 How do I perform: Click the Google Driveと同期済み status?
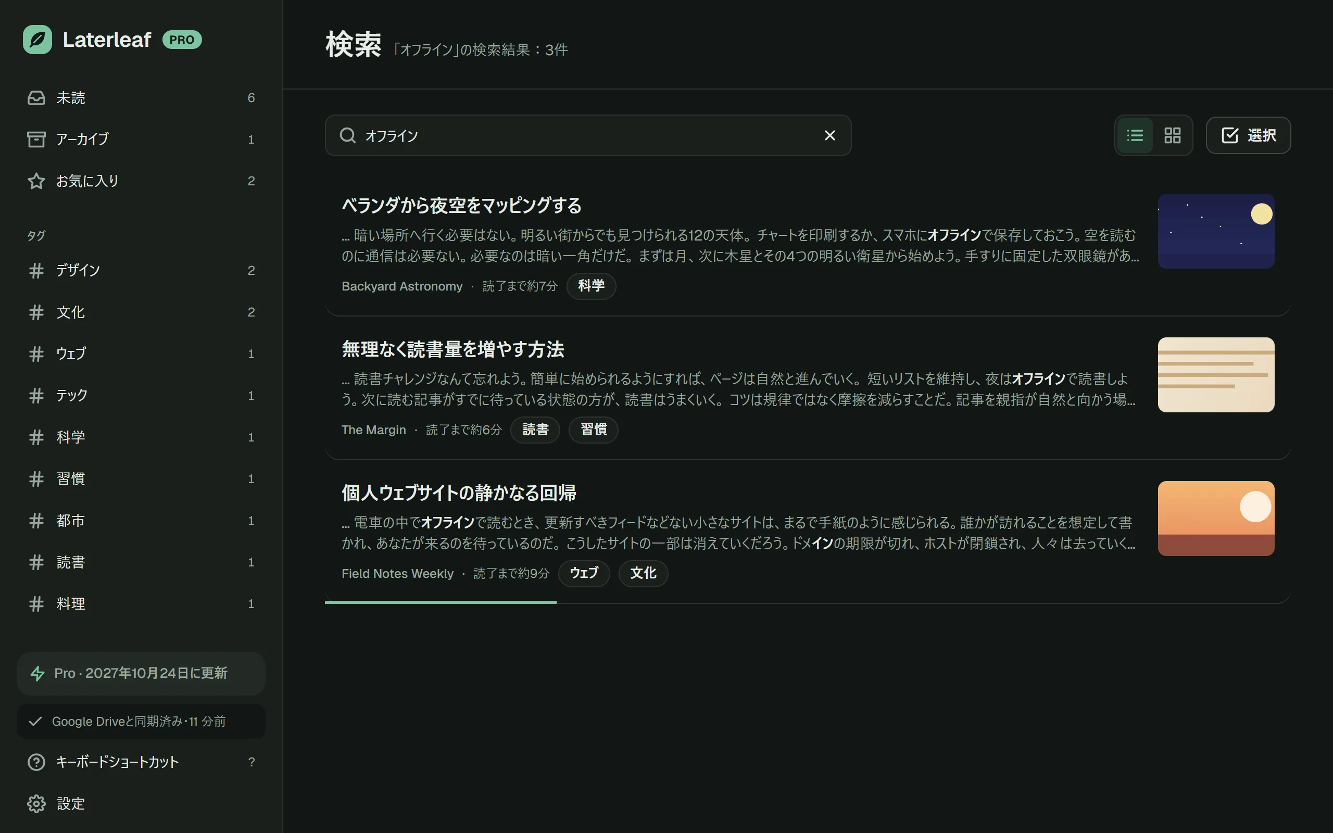tap(141, 721)
